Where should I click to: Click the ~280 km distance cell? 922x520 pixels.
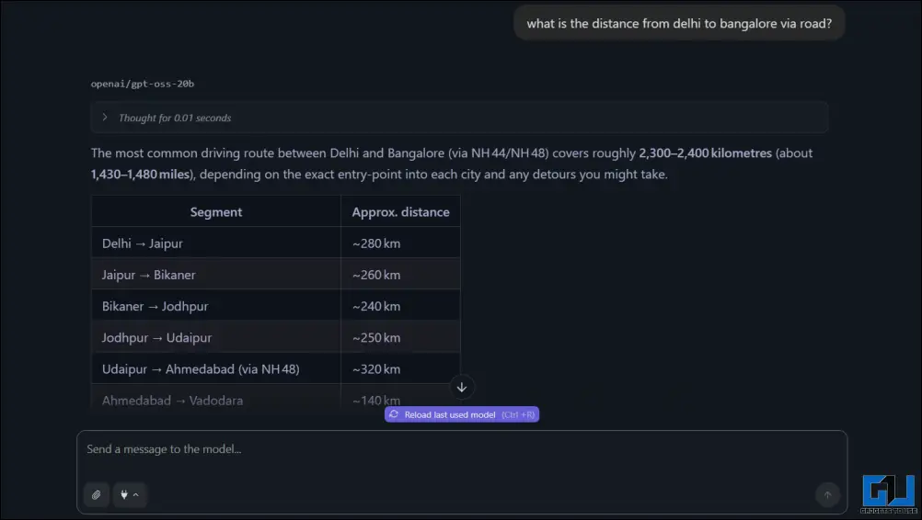point(376,243)
